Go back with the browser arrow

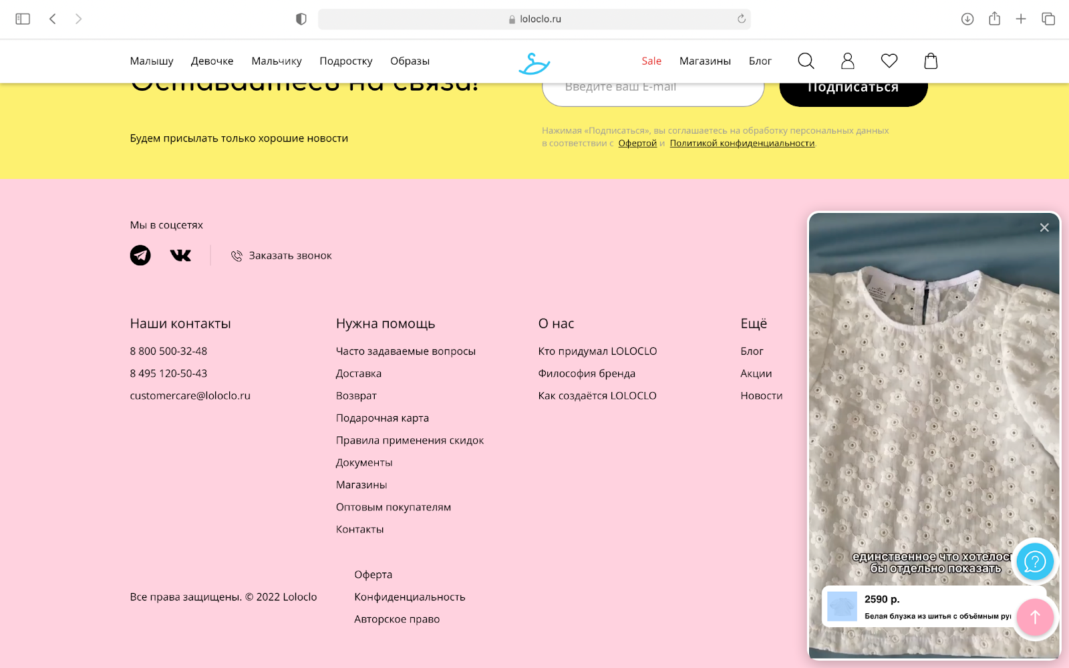[x=53, y=19]
